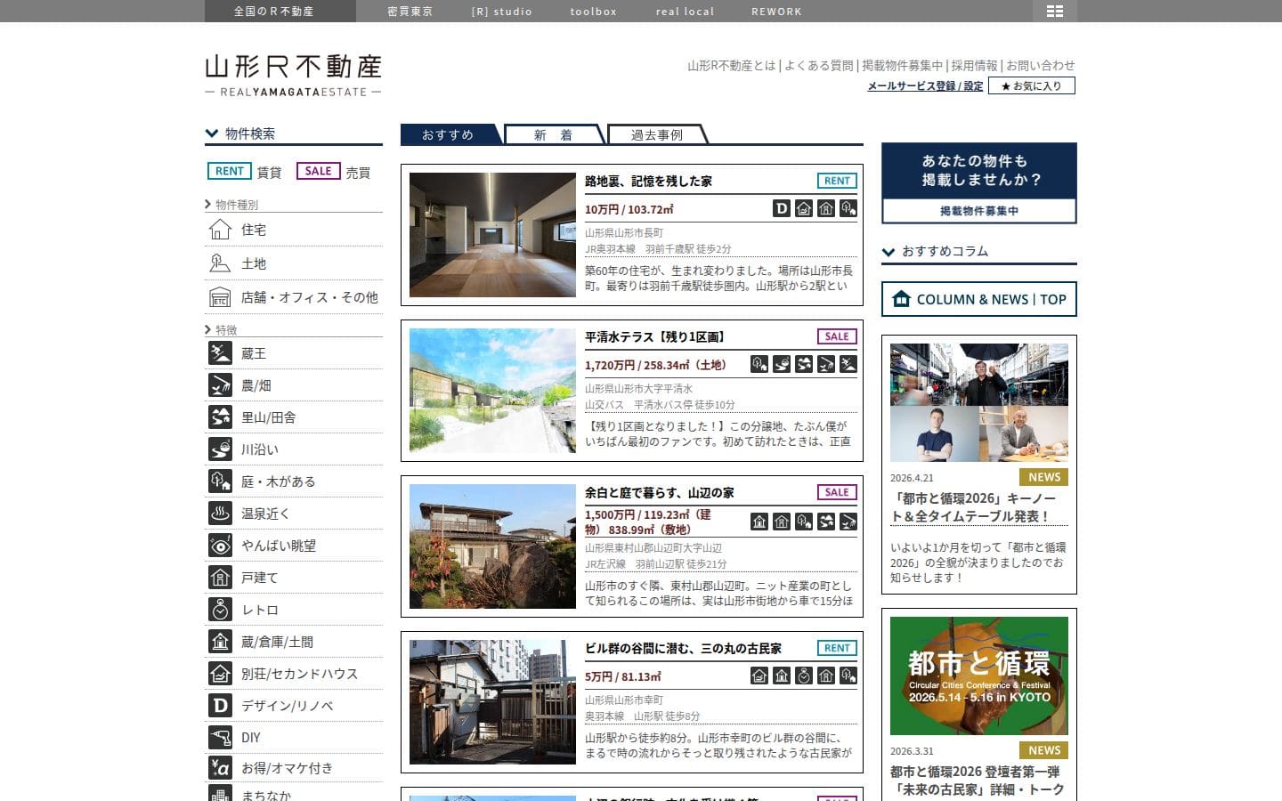Filter by 農/畑 feature icon
1282x801 pixels.
coord(220,385)
